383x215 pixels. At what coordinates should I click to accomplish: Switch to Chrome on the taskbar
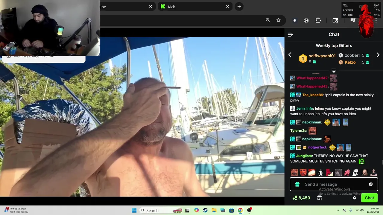click(240, 210)
